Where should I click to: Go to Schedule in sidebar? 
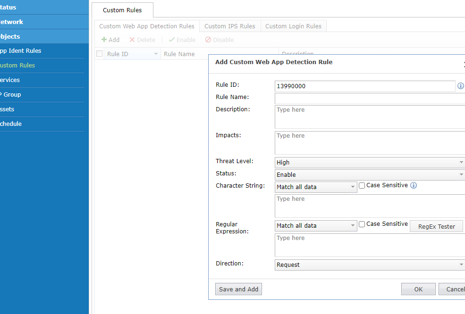42,124
